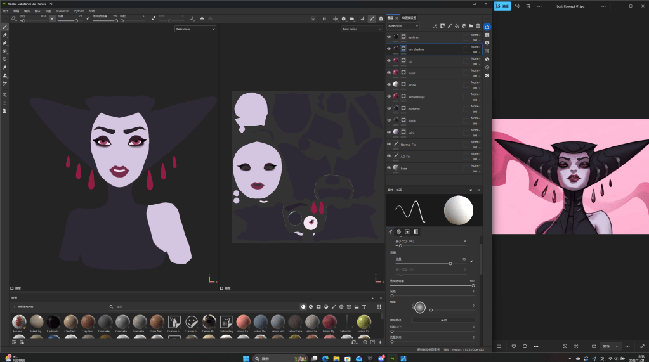The height and width of the screenshot is (362, 649).
Task: Hide the skin layer
Action: pos(389,133)
